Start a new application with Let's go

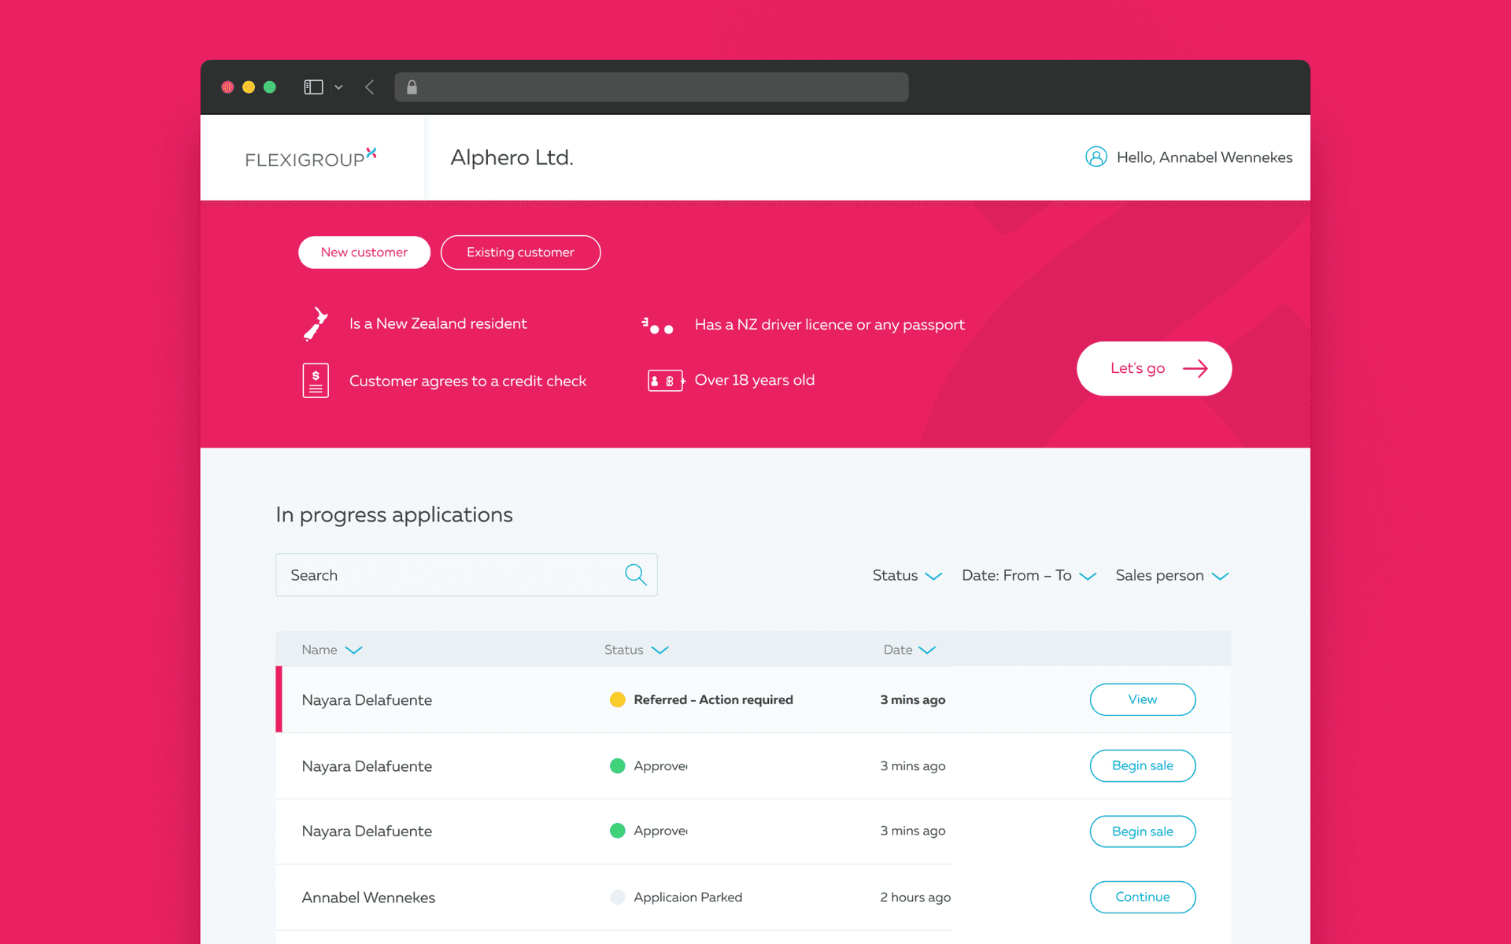point(1154,368)
